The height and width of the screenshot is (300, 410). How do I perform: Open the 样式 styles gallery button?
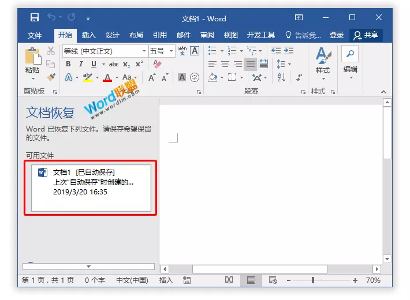point(323,63)
